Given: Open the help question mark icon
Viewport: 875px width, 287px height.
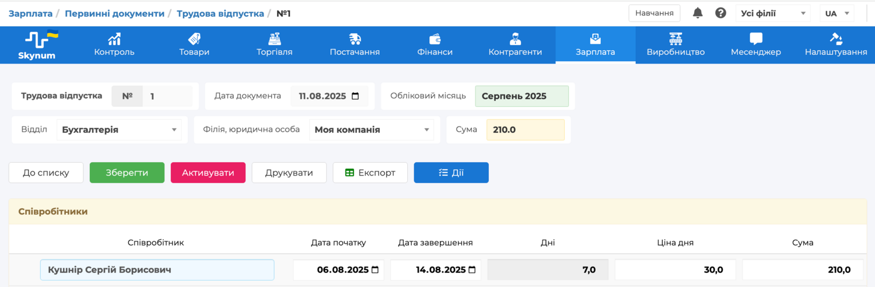Looking at the screenshot, I should (721, 13).
